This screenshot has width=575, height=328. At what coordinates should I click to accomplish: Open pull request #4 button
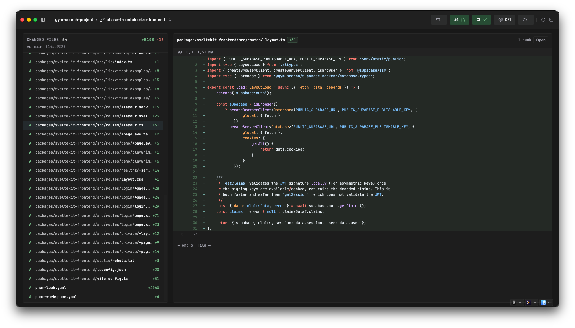[459, 20]
